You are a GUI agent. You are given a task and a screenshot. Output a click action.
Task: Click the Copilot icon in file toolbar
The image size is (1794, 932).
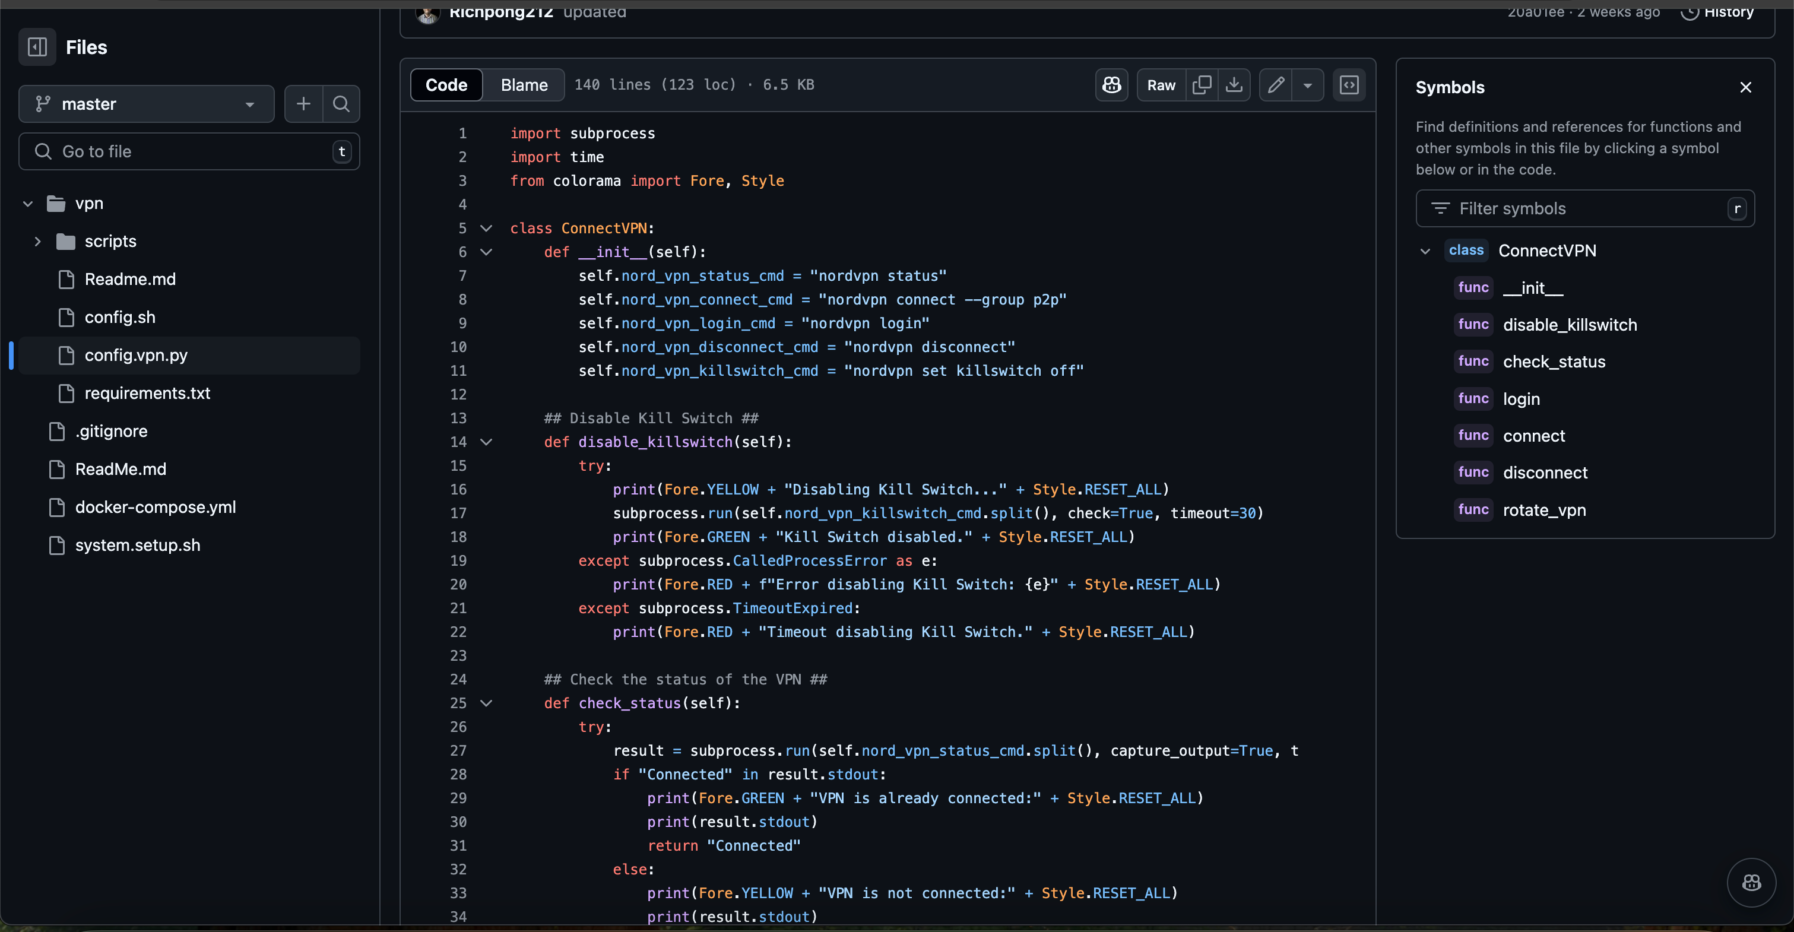[1111, 85]
